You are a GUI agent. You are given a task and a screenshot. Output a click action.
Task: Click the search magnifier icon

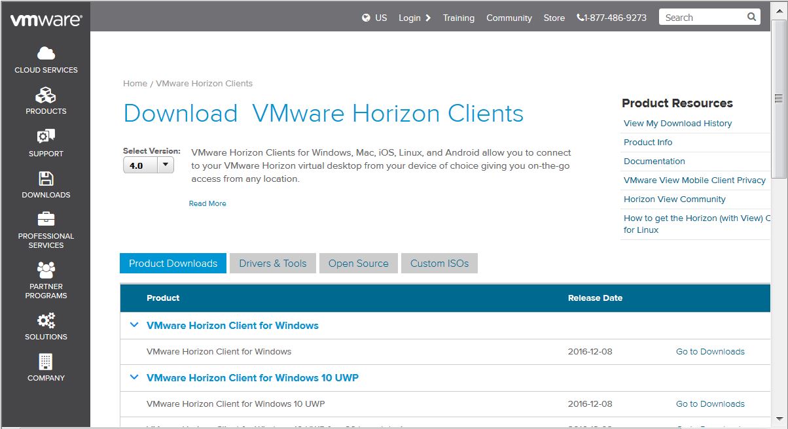tap(751, 17)
